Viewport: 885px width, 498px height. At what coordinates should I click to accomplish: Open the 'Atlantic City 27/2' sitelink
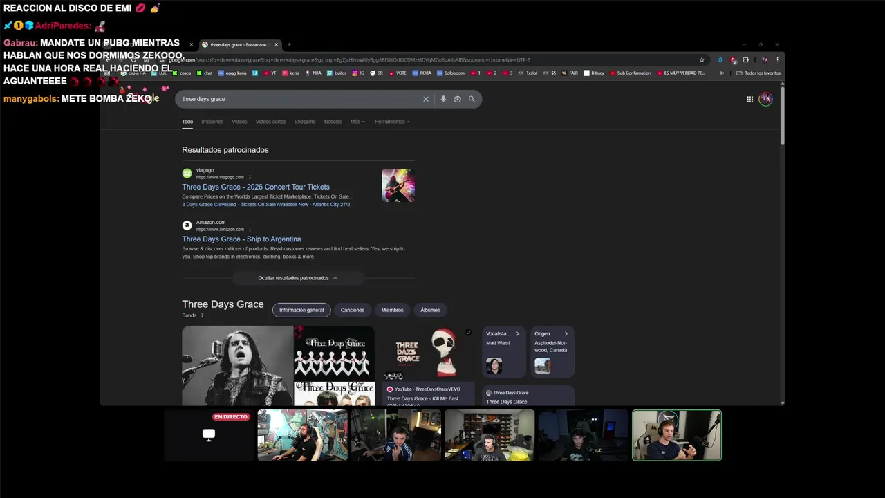[x=331, y=205]
